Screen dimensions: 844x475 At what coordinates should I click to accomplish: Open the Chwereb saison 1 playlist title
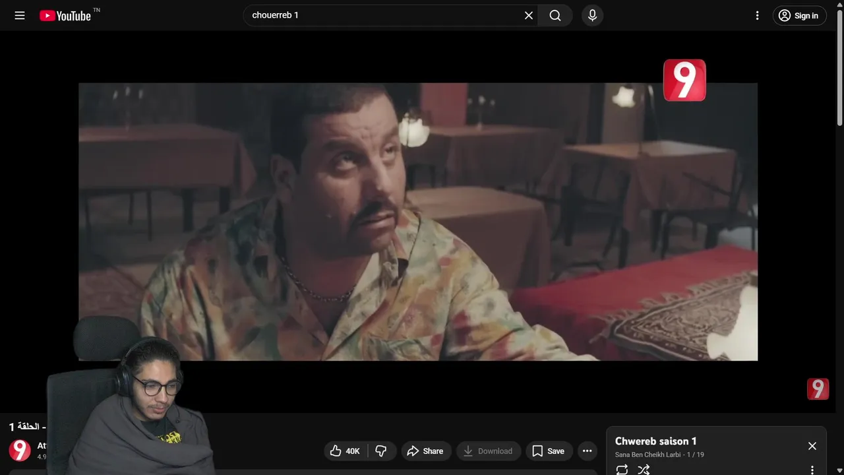coord(655,441)
